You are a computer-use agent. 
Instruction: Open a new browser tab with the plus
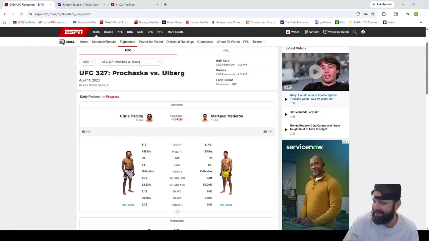(x=165, y=4)
